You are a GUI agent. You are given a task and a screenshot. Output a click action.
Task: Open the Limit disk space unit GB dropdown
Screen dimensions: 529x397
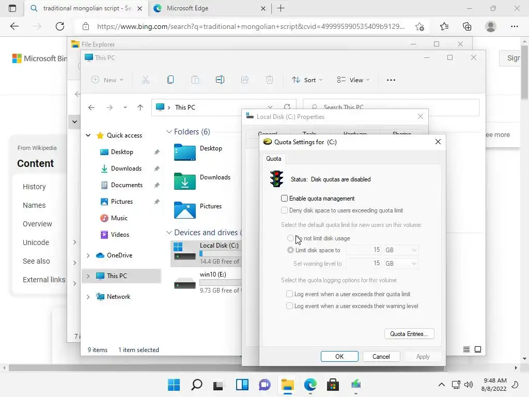401,250
